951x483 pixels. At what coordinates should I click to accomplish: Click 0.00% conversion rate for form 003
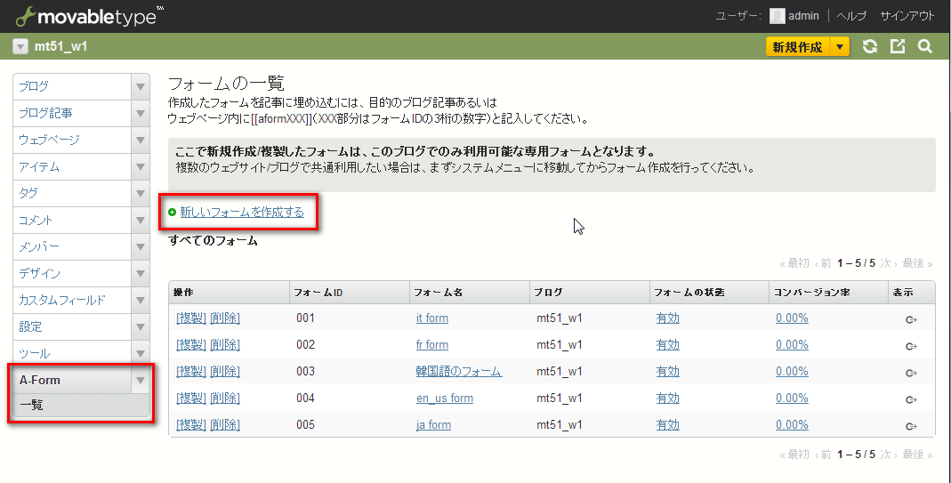pyautogui.click(x=792, y=371)
